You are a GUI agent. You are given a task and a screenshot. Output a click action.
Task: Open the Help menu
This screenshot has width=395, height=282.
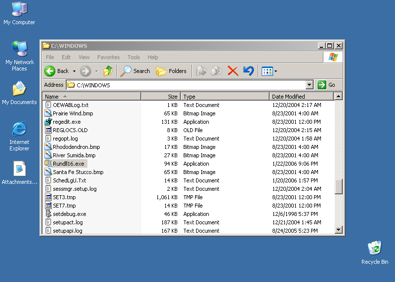[153, 57]
